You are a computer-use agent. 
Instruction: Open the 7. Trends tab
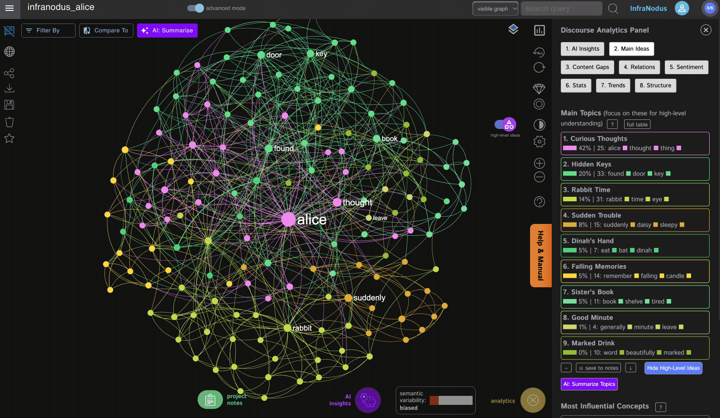tap(613, 85)
